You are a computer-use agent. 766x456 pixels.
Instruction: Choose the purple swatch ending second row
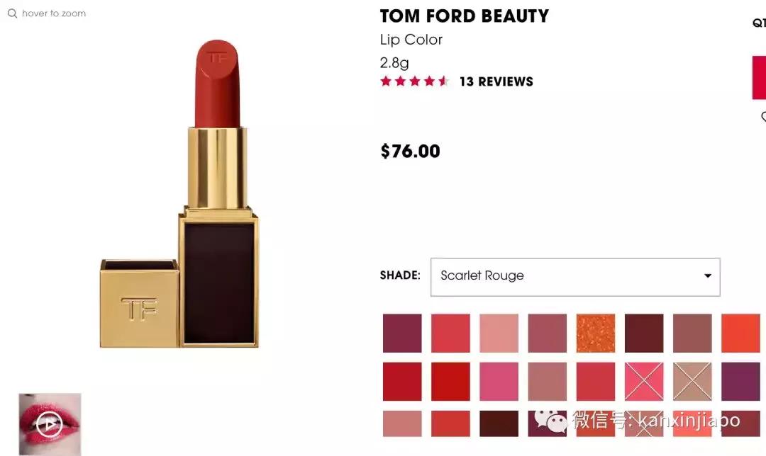point(740,382)
